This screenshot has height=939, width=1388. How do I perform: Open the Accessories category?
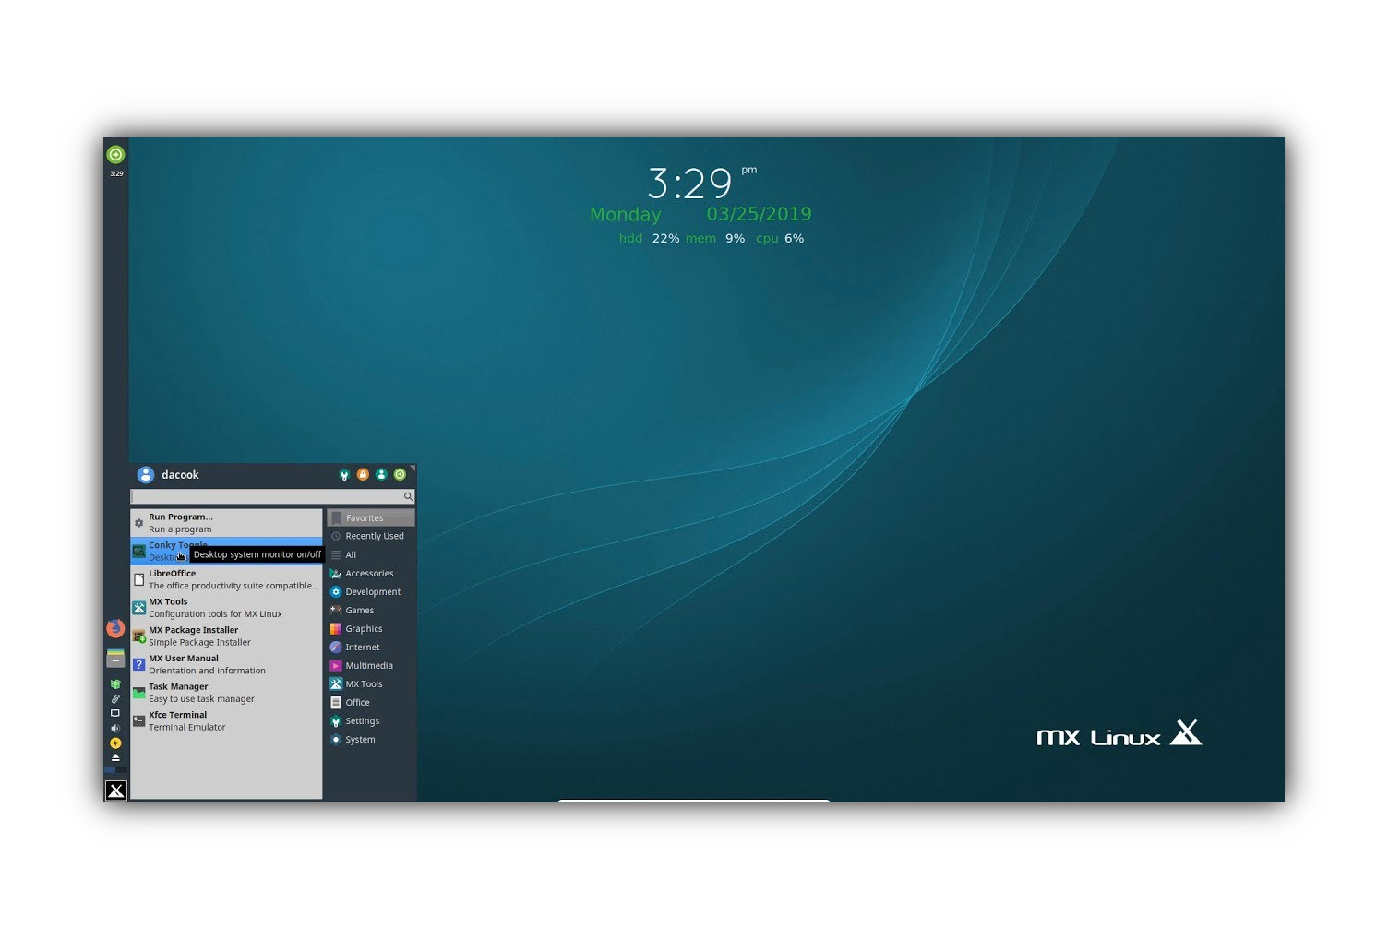(371, 574)
